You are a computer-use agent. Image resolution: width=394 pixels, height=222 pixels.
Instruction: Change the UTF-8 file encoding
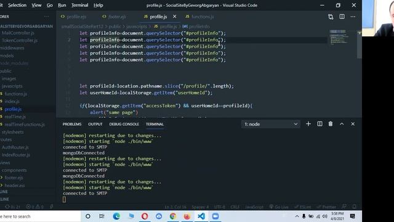click(x=219, y=207)
